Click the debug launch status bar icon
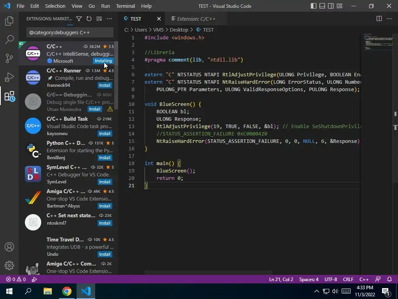Screen dimensions: 398x299 [x=34, y=279]
